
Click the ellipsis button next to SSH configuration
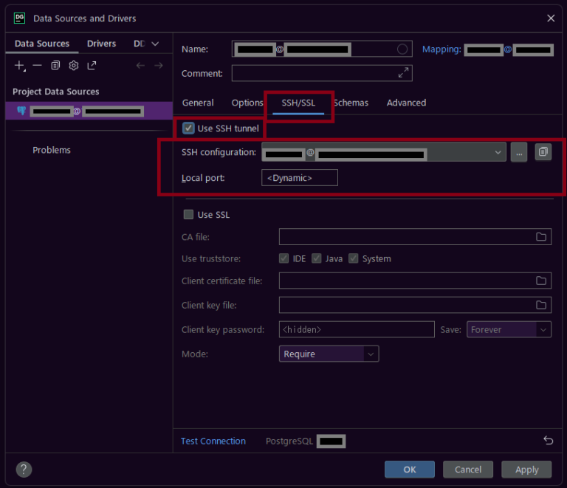click(x=519, y=152)
